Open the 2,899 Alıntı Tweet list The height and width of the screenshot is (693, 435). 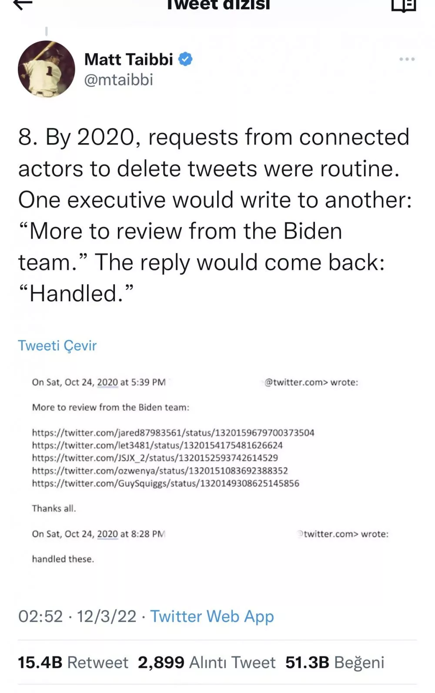click(207, 663)
